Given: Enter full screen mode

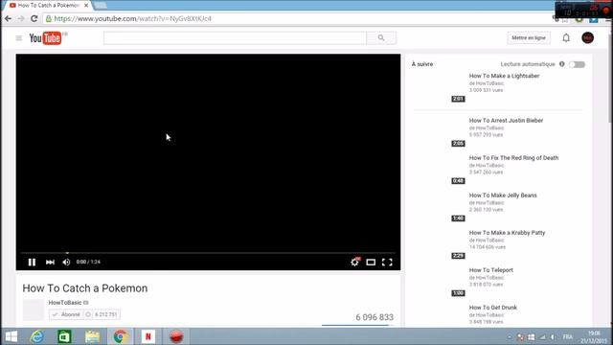Looking at the screenshot, I should (x=387, y=262).
